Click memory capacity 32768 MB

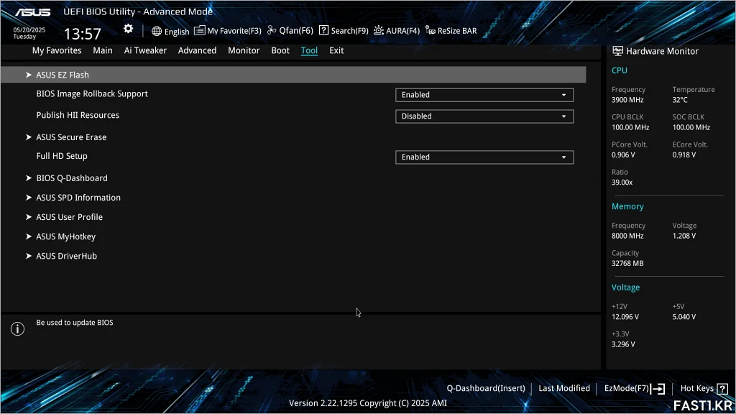(x=627, y=263)
